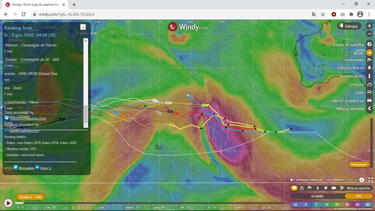Click Giraud - Compagnie du lit - Jiliti entry
375x211 pixels.
click(32, 59)
